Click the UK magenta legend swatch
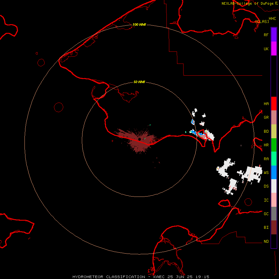 274,49
